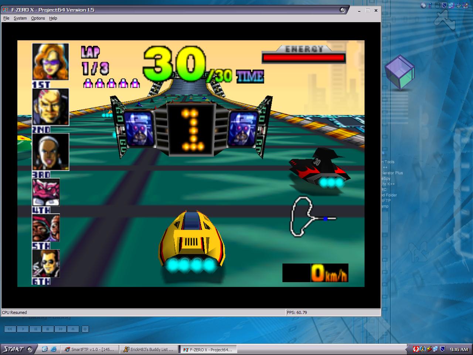Open ErickH83's Buddy List from taskbar
This screenshot has width=473, height=355.
coord(149,349)
